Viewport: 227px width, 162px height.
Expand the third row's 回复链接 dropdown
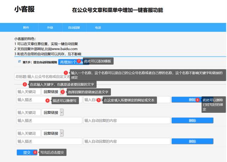[53, 133]
